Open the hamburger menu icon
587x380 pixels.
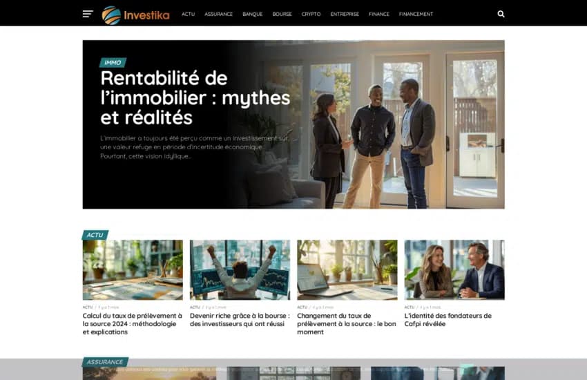tap(88, 15)
